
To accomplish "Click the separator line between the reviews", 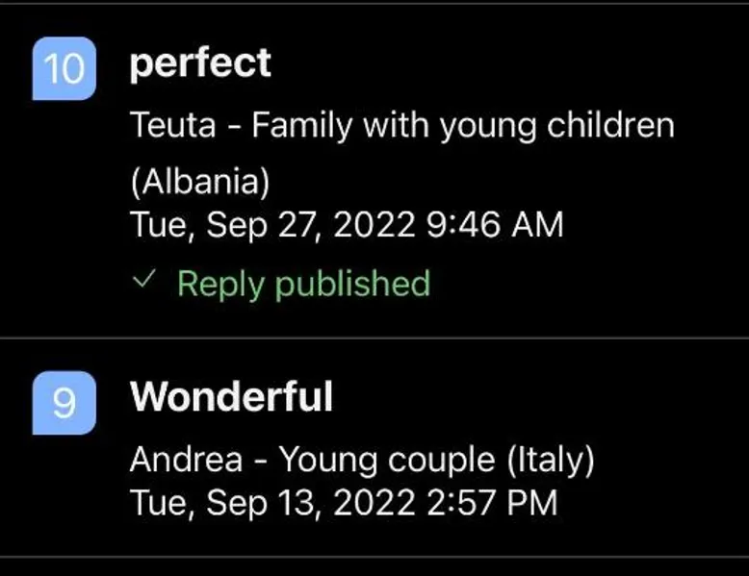I will (x=374, y=338).
